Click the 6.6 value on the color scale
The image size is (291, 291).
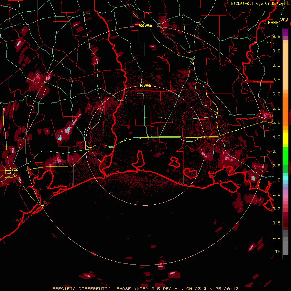(276, 94)
